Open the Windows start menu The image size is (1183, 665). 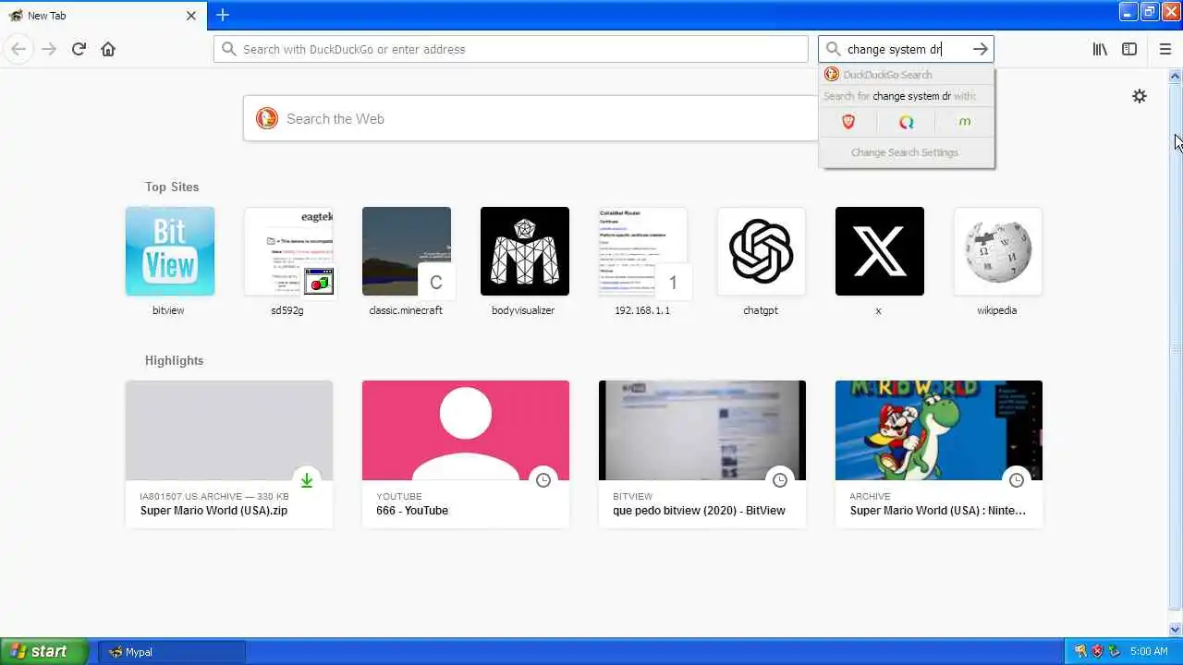[44, 651]
